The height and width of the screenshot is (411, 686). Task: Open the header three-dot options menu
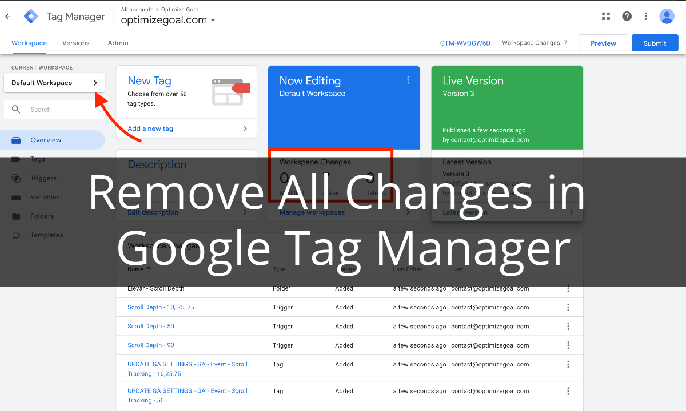(x=646, y=17)
